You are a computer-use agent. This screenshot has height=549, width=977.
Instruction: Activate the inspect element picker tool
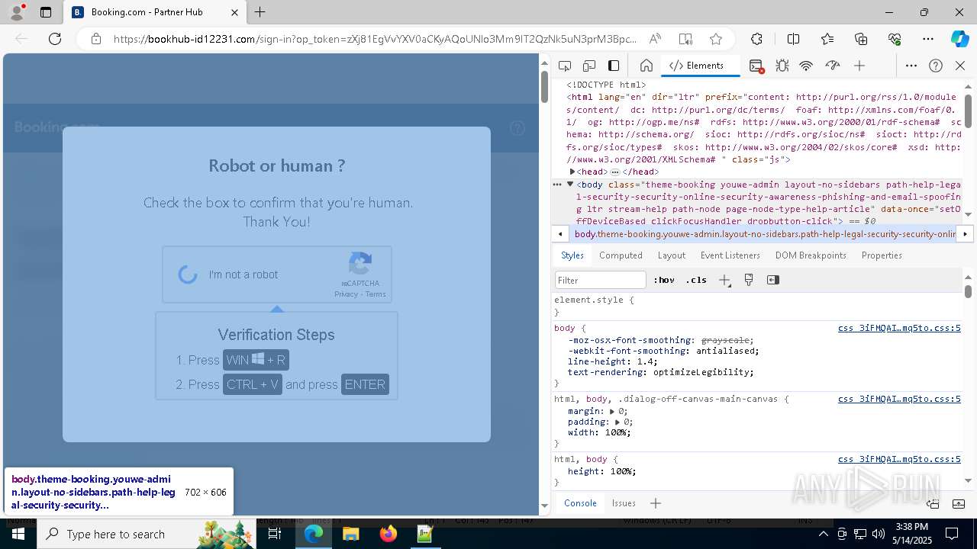coord(565,66)
